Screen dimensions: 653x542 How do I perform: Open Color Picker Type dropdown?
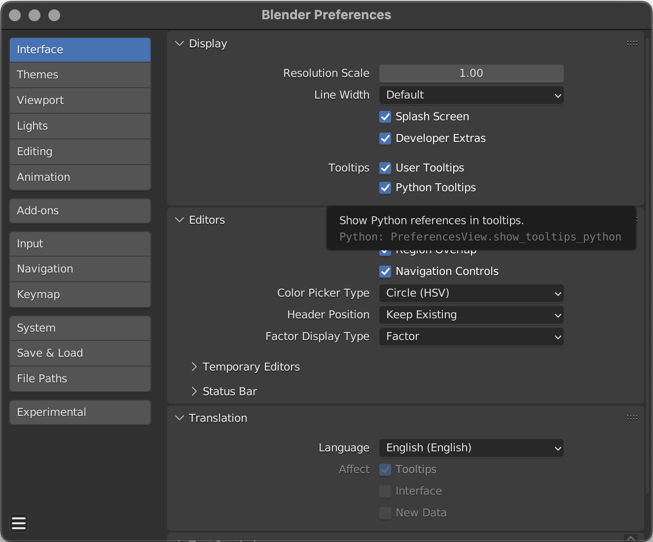point(471,293)
